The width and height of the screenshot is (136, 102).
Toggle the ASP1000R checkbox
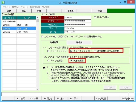click(x=71, y=51)
